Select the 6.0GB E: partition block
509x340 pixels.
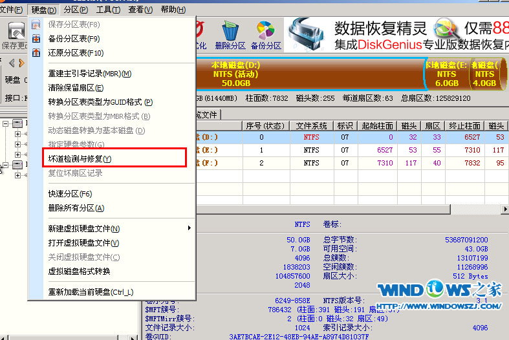(446, 75)
